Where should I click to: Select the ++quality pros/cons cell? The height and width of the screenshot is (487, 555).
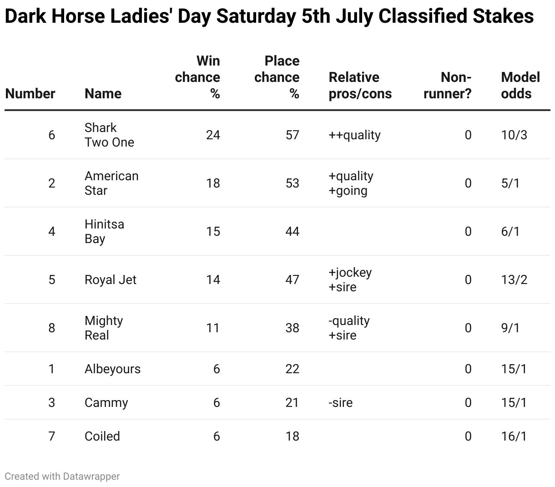pyautogui.click(x=355, y=135)
